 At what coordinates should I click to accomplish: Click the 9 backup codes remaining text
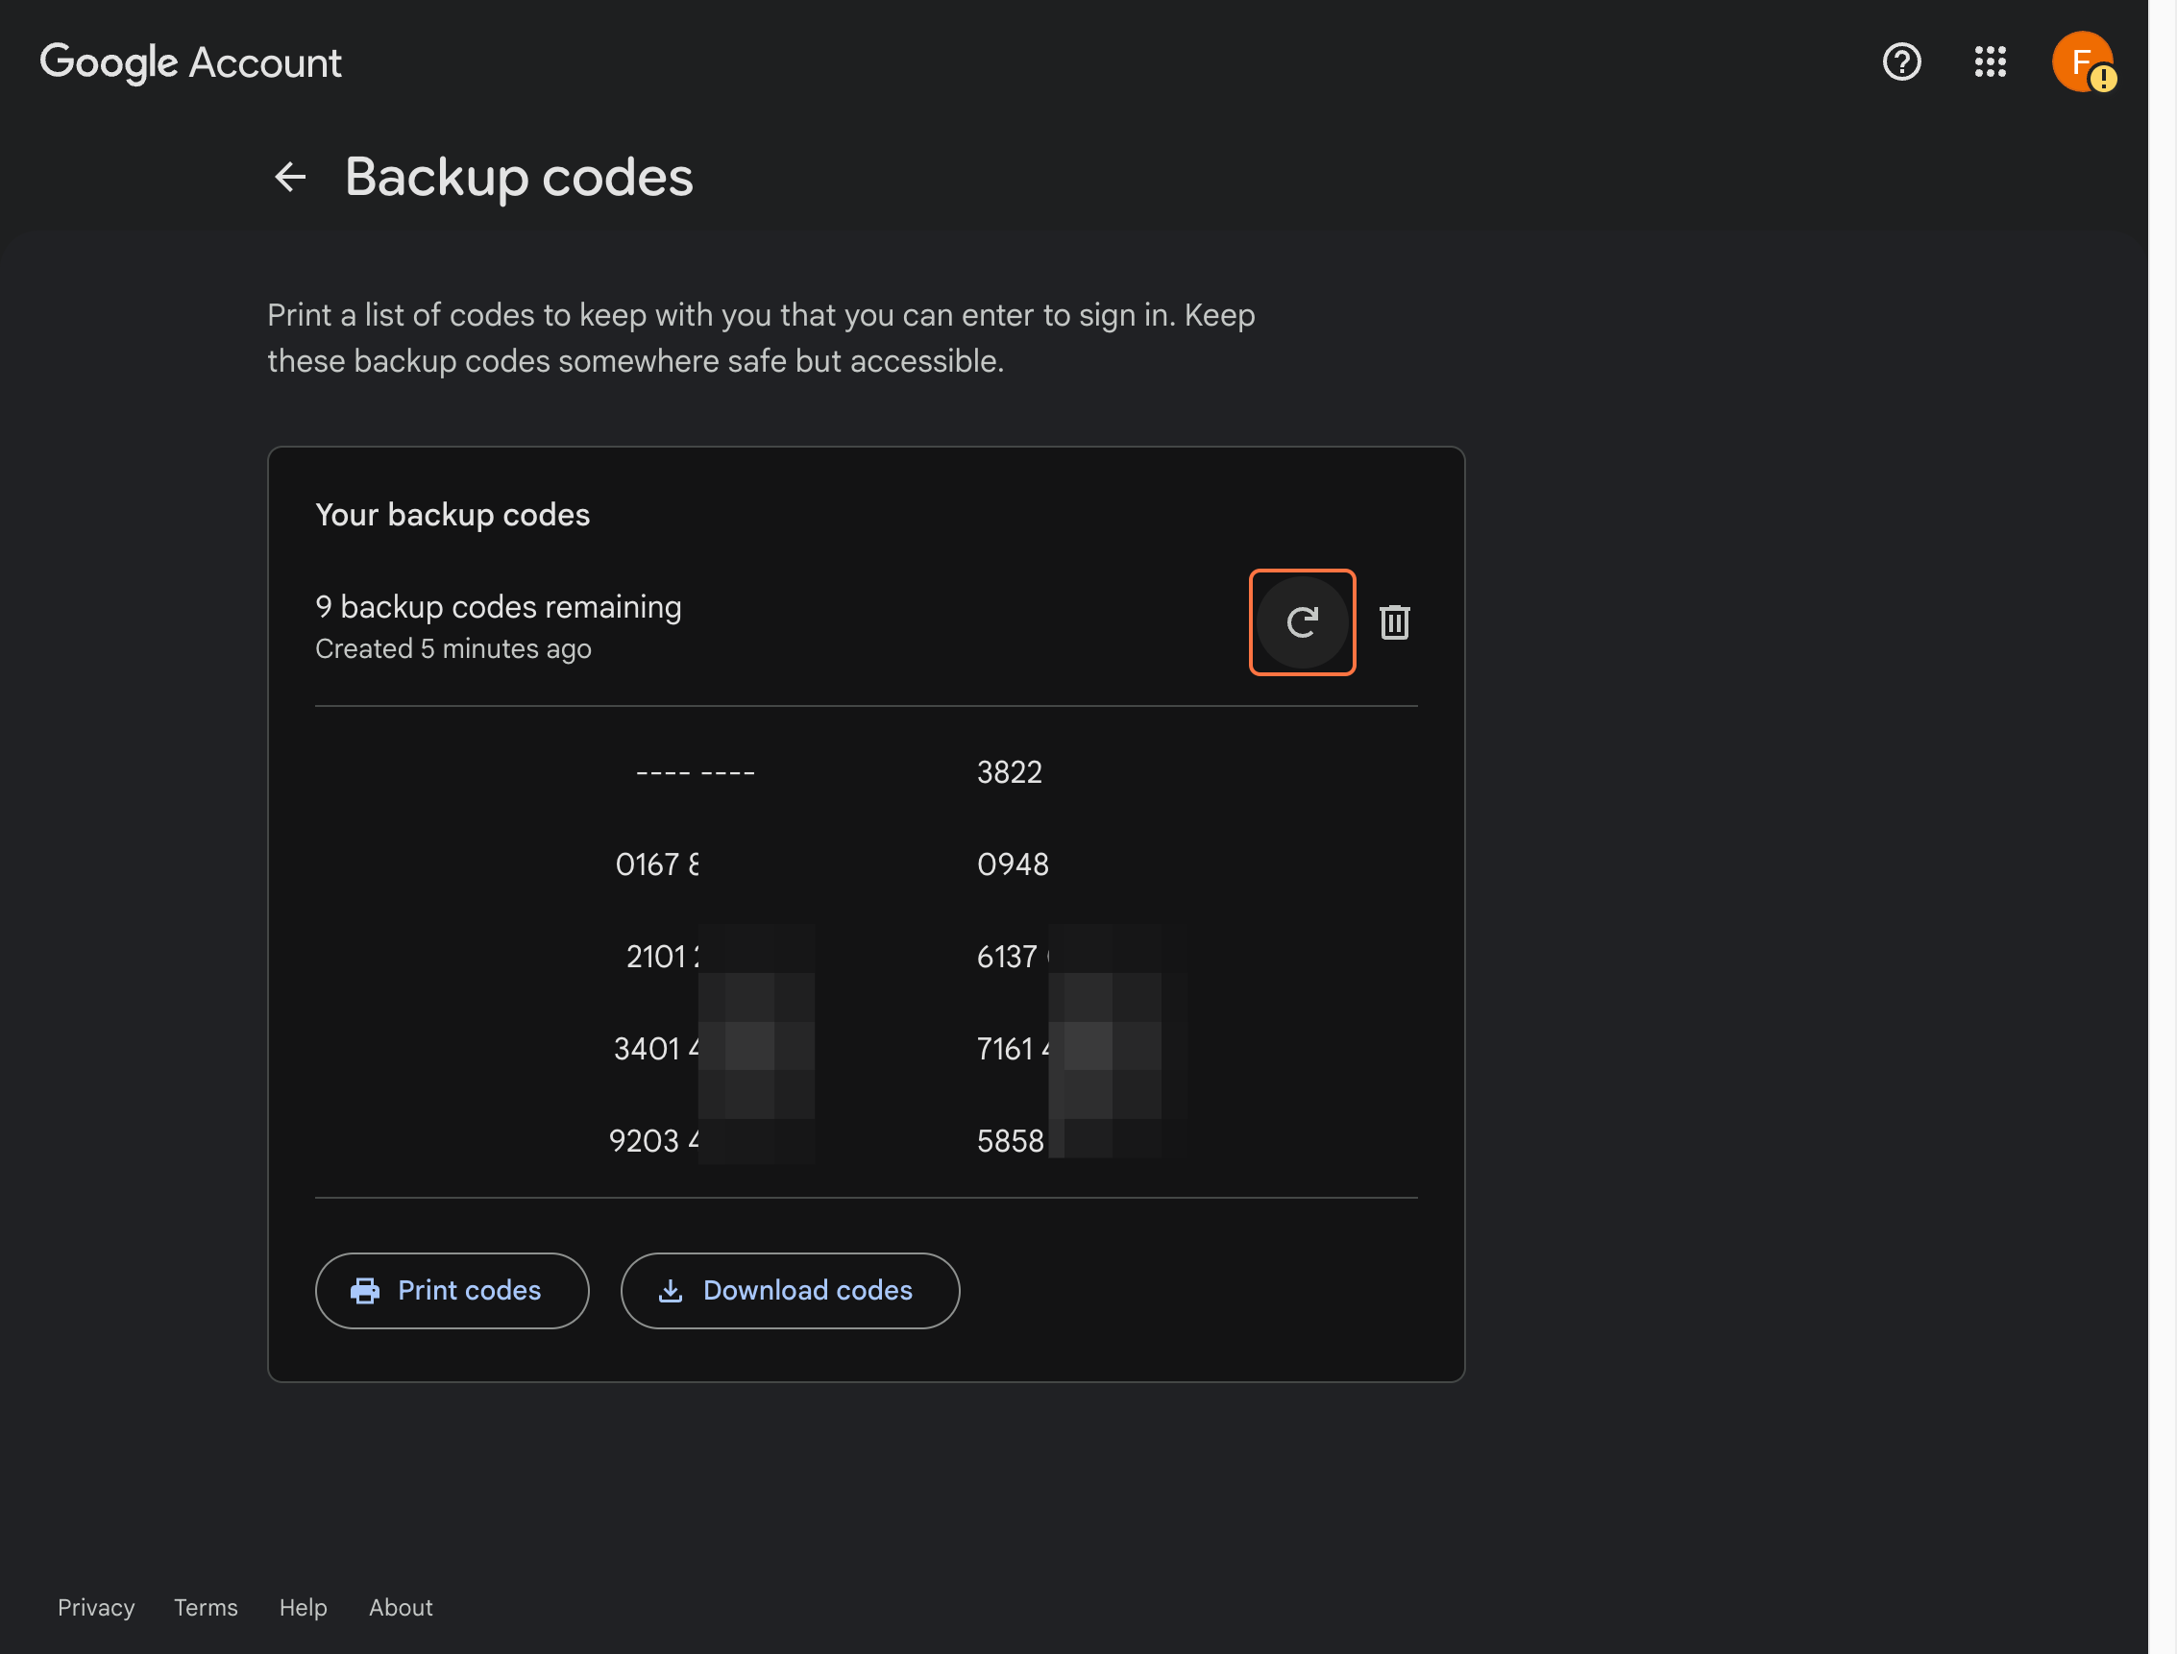[x=498, y=606]
